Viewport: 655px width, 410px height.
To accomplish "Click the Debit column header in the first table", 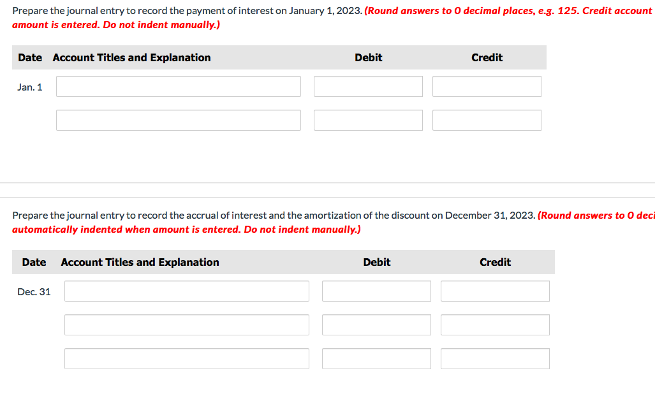I will coord(368,57).
